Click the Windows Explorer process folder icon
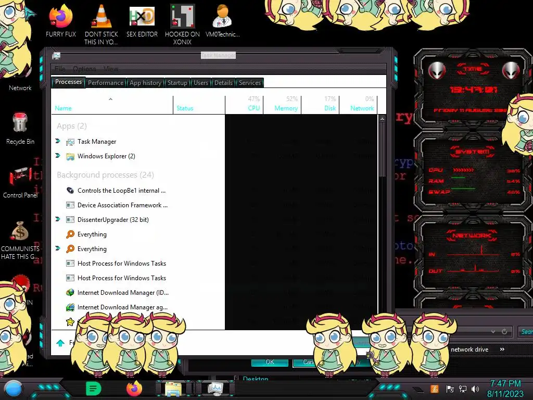Viewport: 533px width, 400px height. [x=70, y=156]
